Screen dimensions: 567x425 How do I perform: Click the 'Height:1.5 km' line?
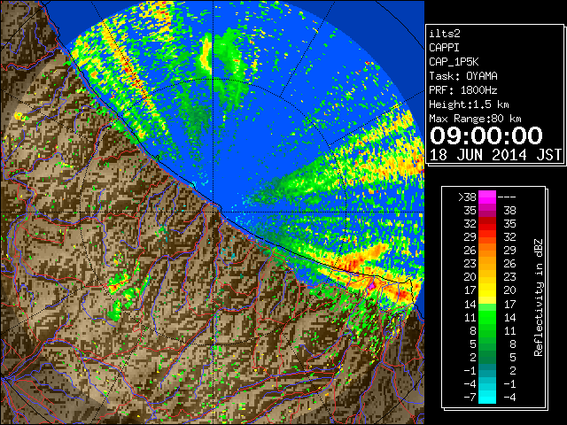(x=469, y=104)
